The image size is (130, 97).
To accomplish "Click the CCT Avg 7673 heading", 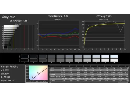I will [x=104, y=16].
